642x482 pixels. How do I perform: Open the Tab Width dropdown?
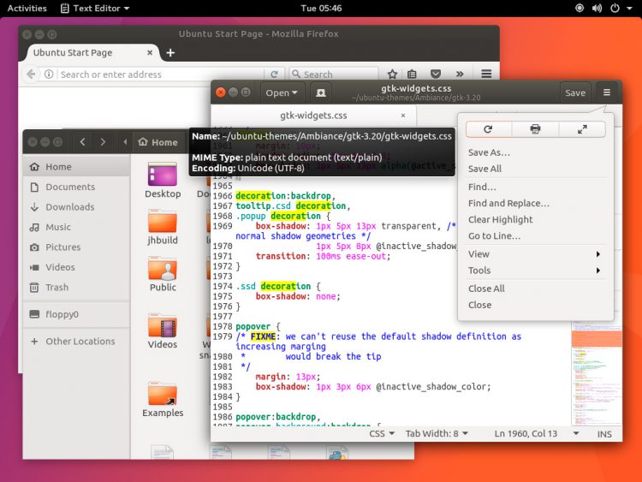coord(437,434)
